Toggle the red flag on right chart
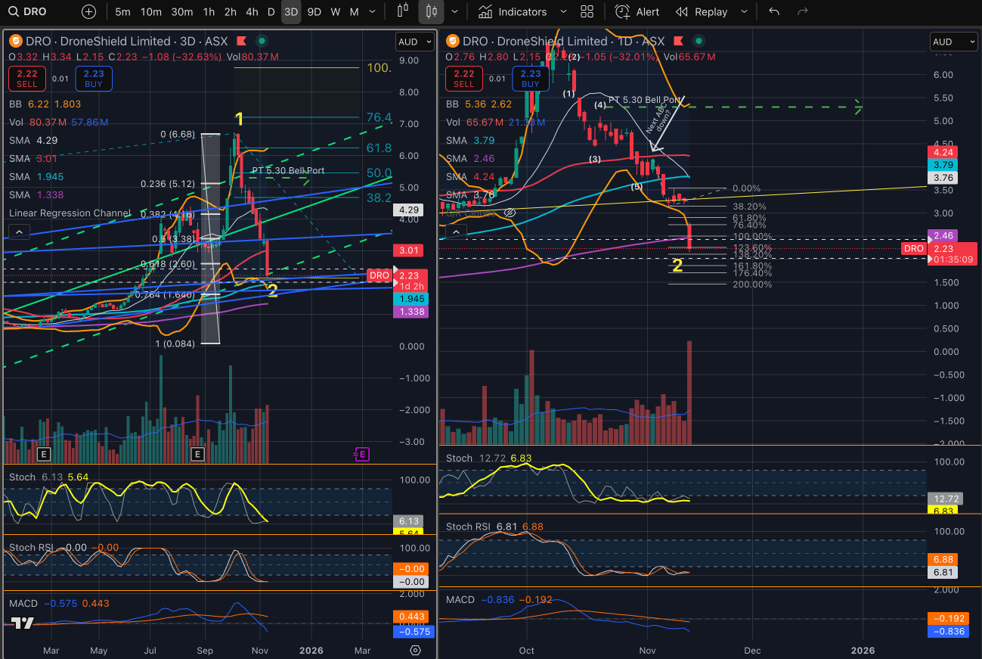 click(x=677, y=42)
